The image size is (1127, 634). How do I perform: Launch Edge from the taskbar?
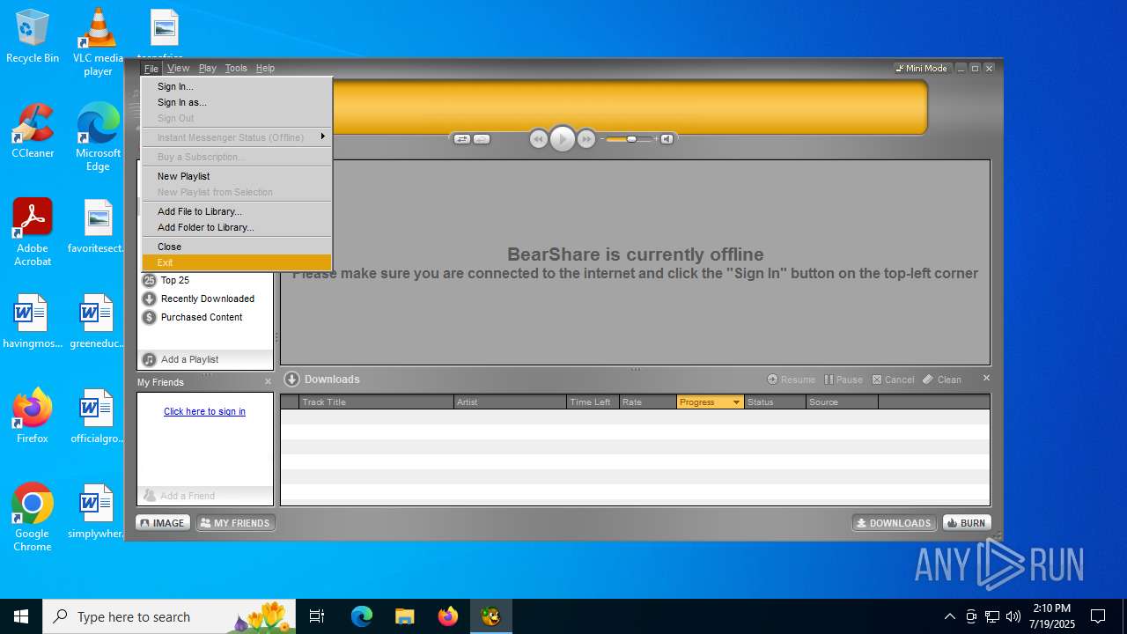pos(362,616)
